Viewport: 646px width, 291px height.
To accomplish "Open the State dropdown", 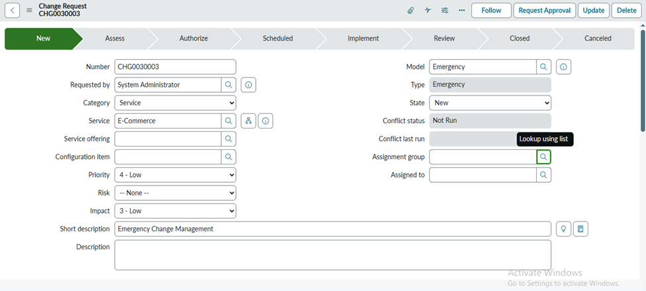I will tap(490, 103).
